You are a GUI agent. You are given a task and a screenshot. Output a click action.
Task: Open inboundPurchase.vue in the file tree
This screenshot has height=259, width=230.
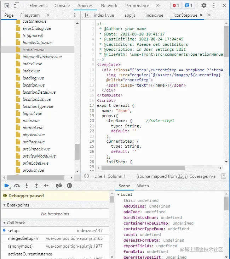coord(42,57)
